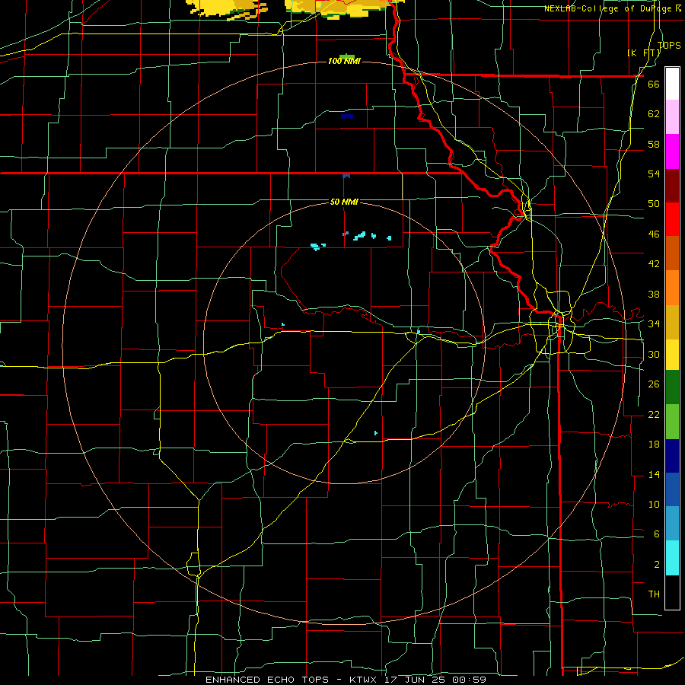Image resolution: width=685 pixels, height=685 pixels.
Task: Click the gold 38 kft legend swatch
Action: pos(672,322)
